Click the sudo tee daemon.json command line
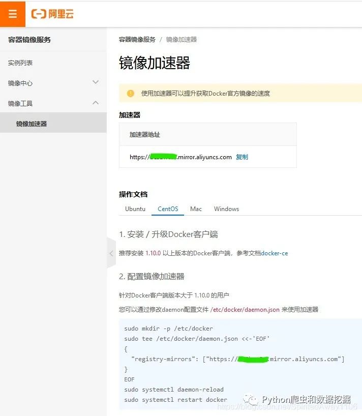The image size is (362, 416). click(197, 339)
